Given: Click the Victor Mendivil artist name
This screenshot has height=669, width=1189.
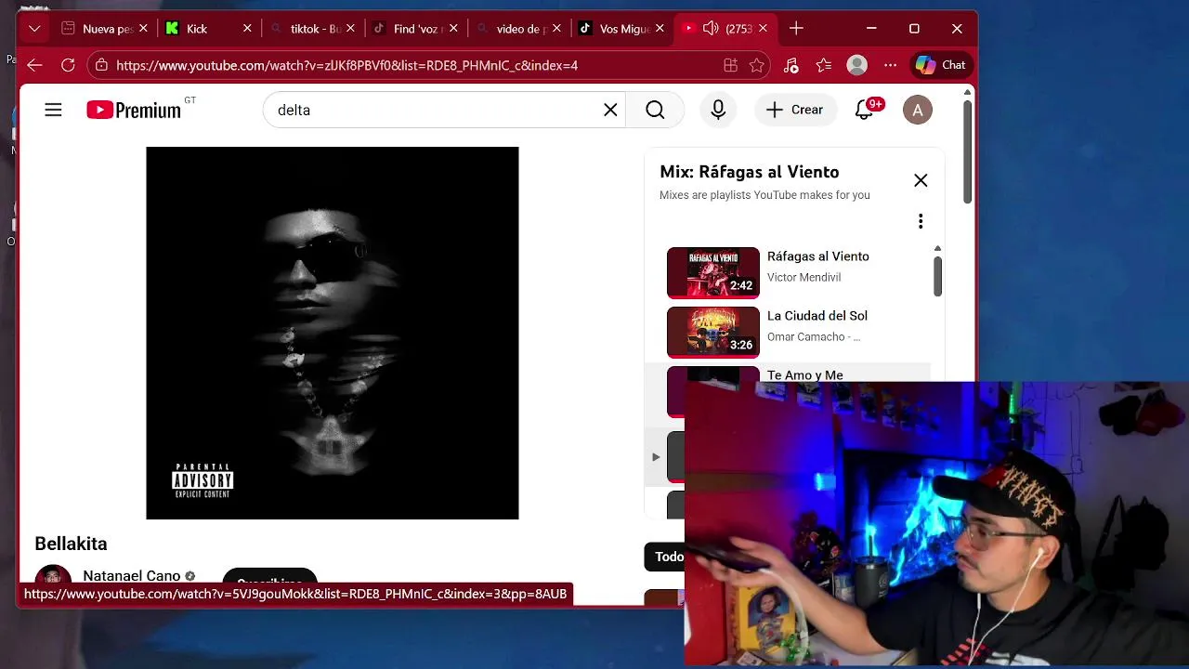Looking at the screenshot, I should (x=804, y=277).
